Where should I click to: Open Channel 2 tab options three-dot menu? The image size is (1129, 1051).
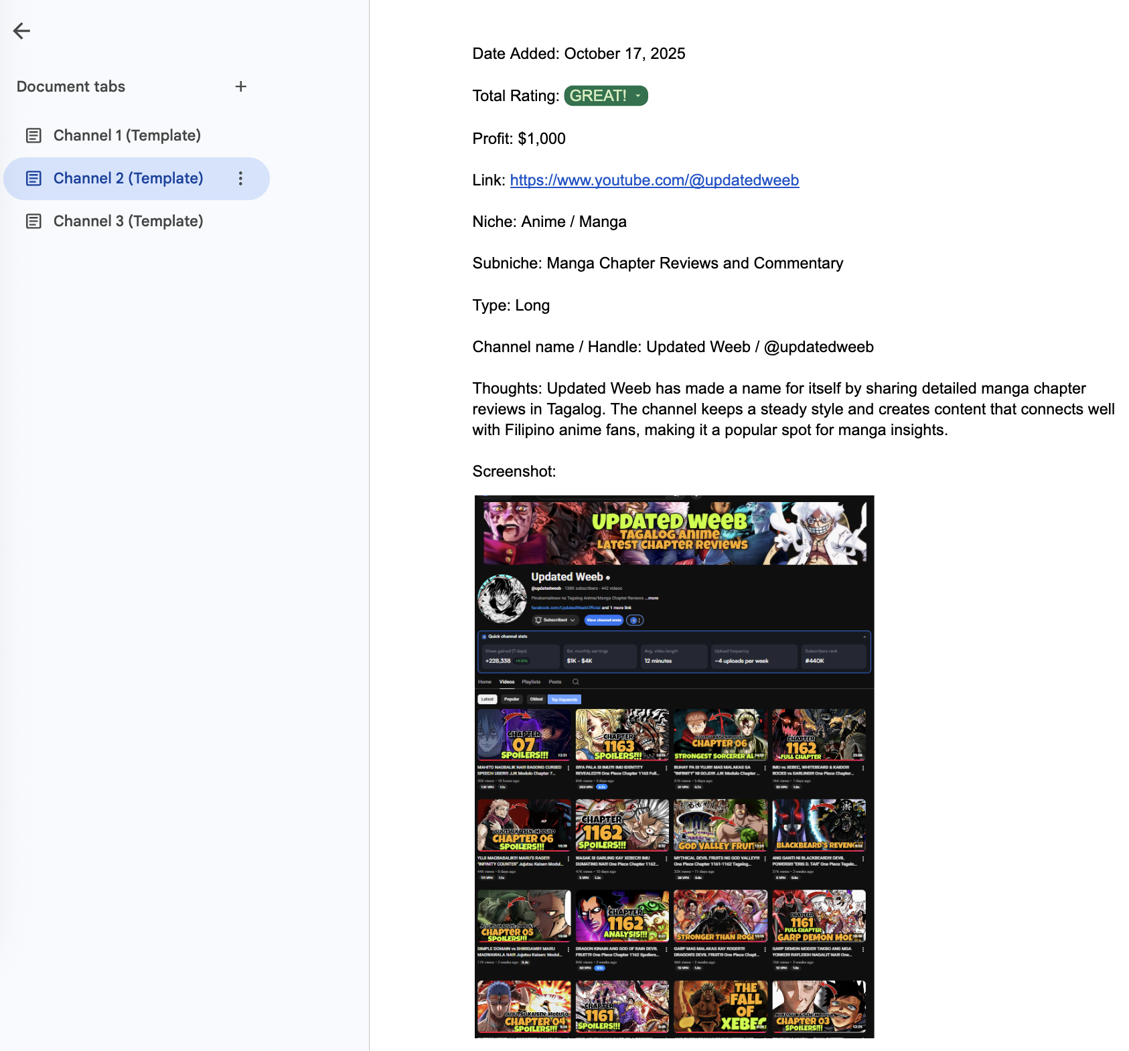click(x=240, y=178)
